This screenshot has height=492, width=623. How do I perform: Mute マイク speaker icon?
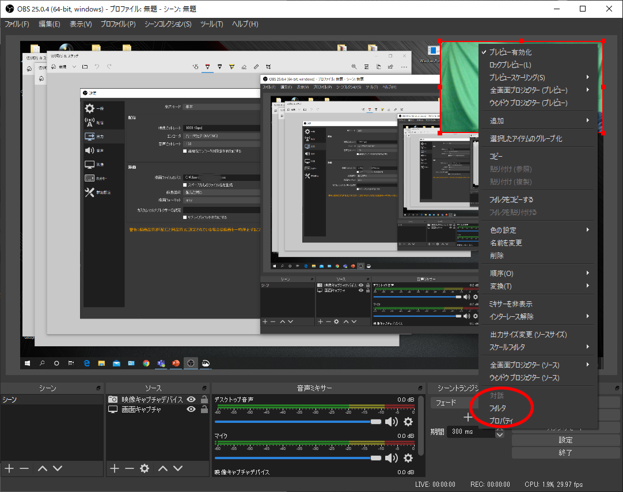point(392,458)
